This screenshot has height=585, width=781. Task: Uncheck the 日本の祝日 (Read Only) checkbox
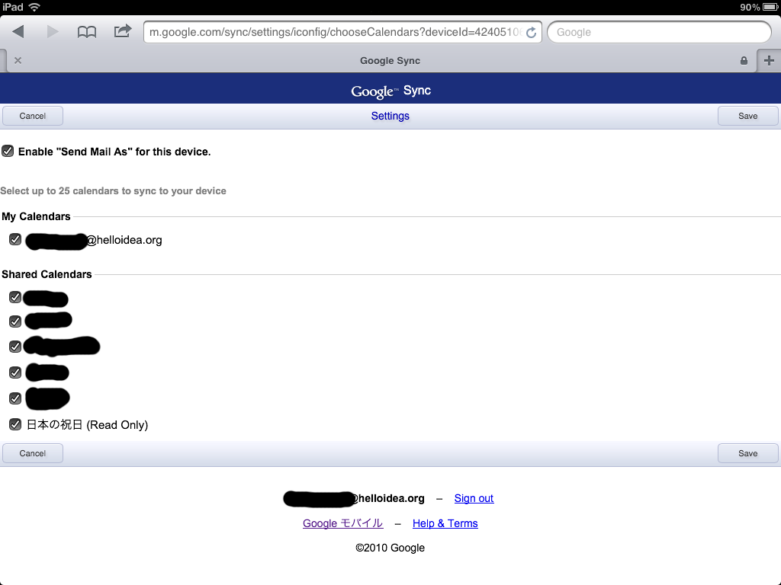(15, 424)
